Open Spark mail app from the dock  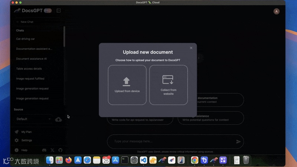click(x=78, y=160)
